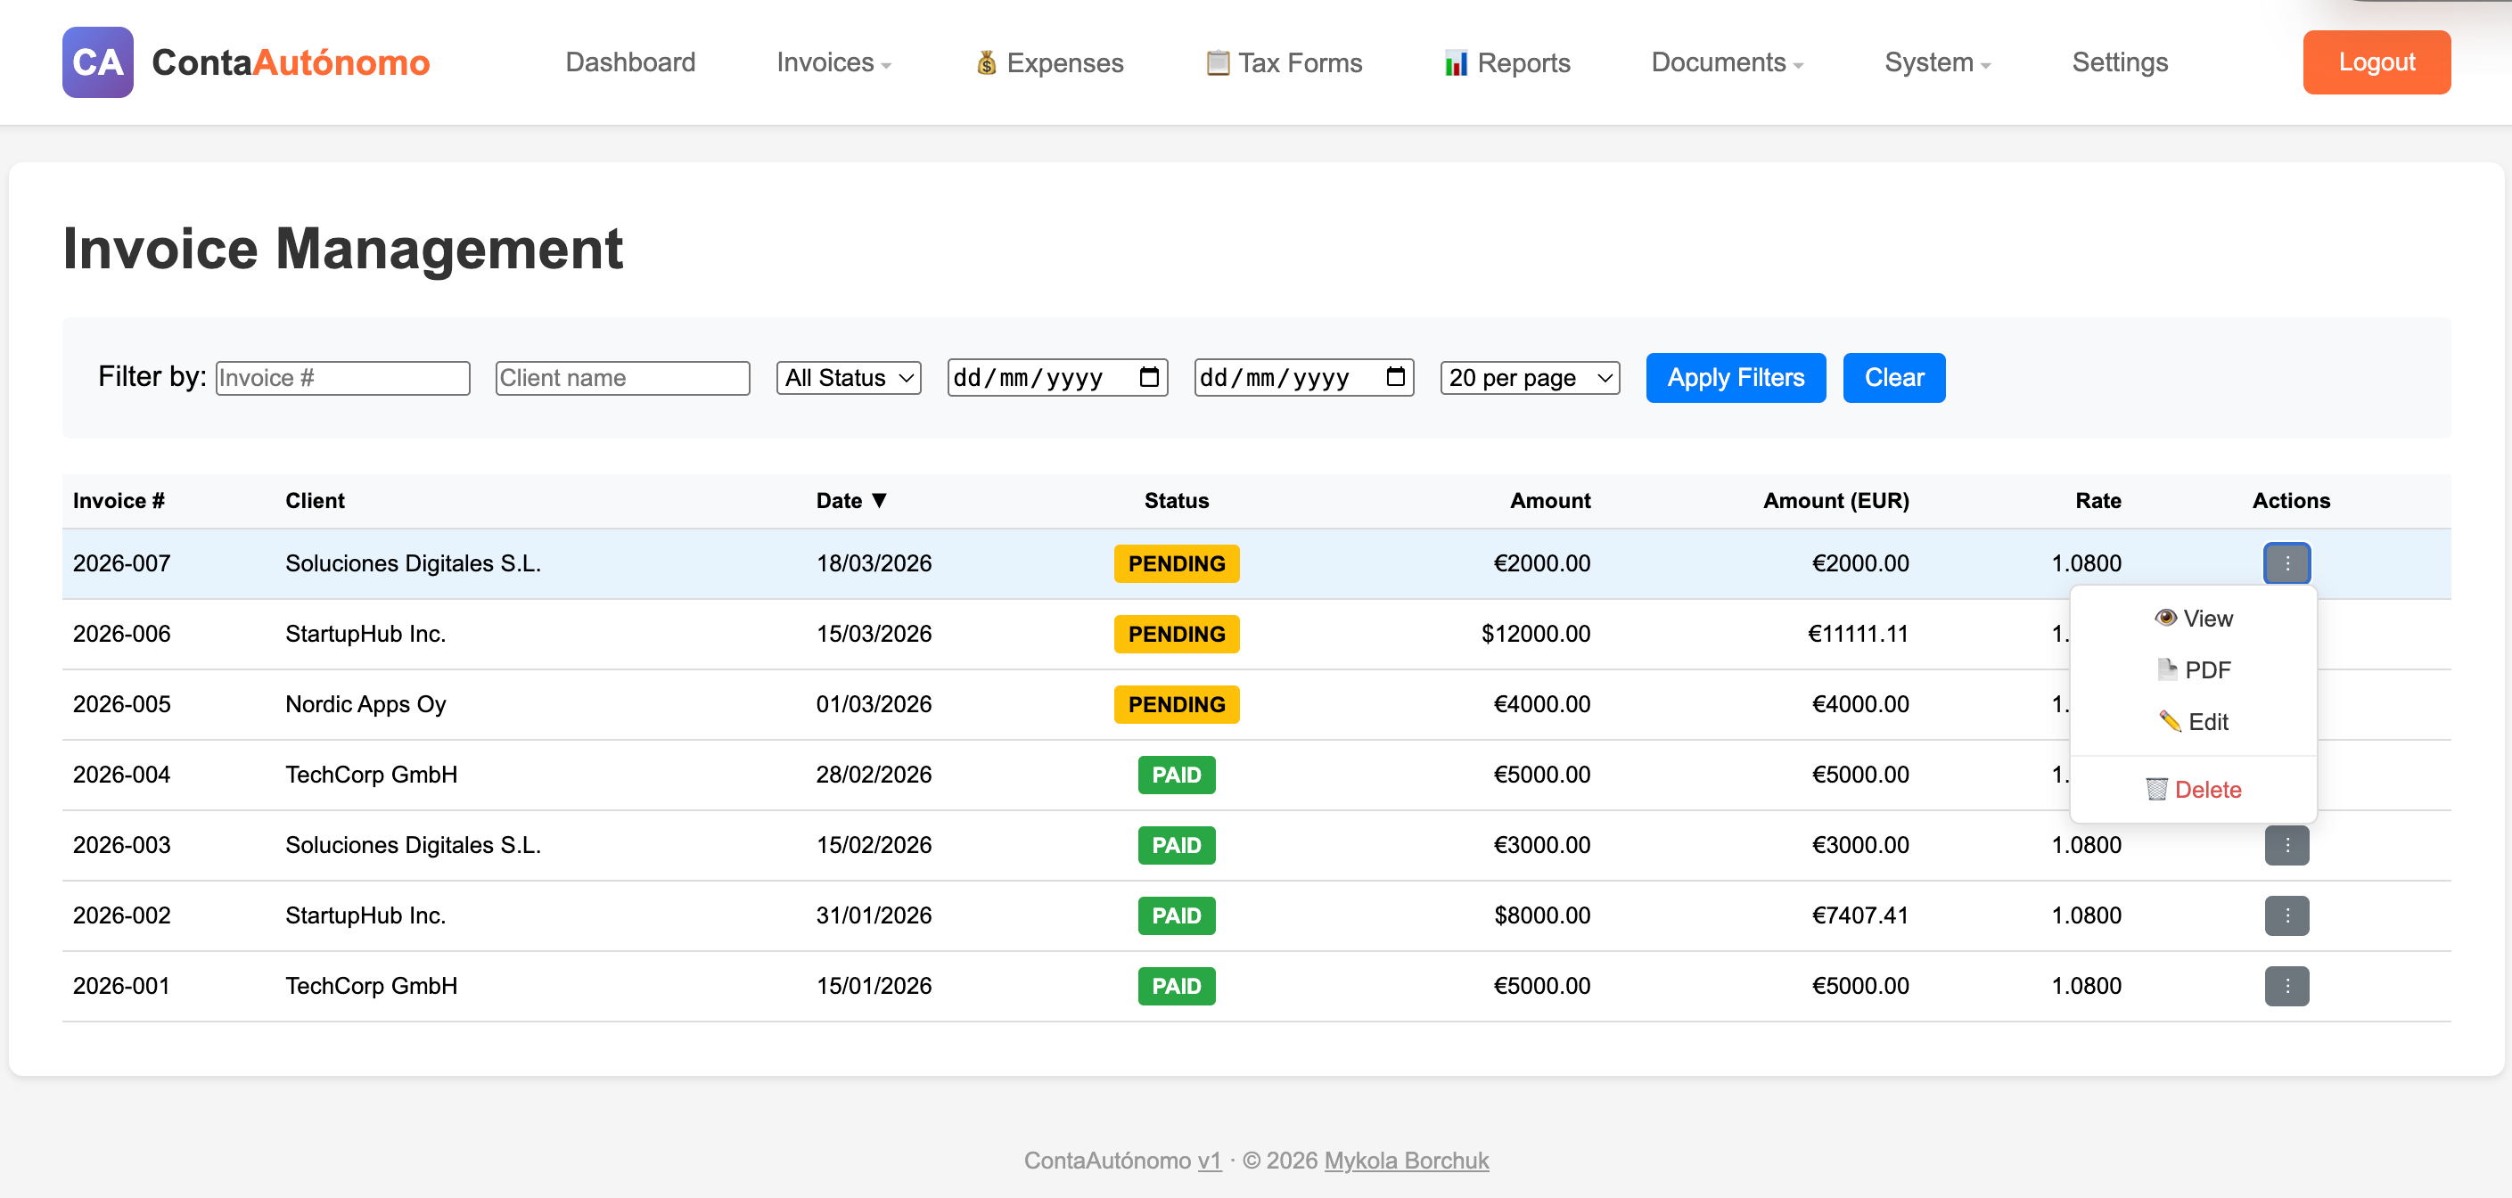Viewport: 2512px width, 1198px height.
Task: Expand the Invoices dropdown menu
Action: click(833, 62)
